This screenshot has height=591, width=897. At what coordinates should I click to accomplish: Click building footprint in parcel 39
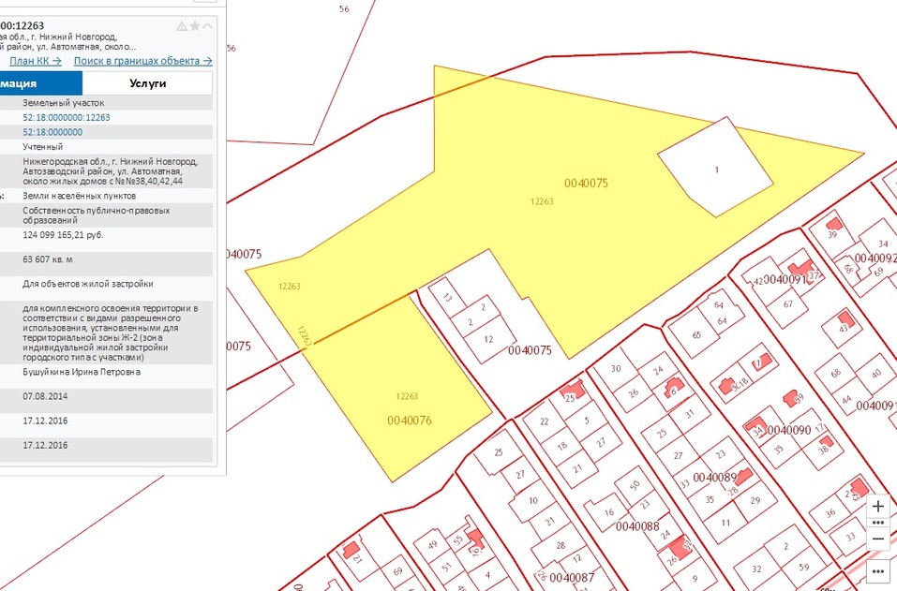tap(831, 224)
